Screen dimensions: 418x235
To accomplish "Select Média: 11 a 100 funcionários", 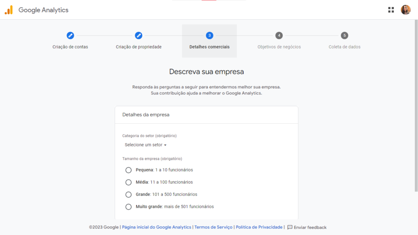I will pyautogui.click(x=129, y=182).
